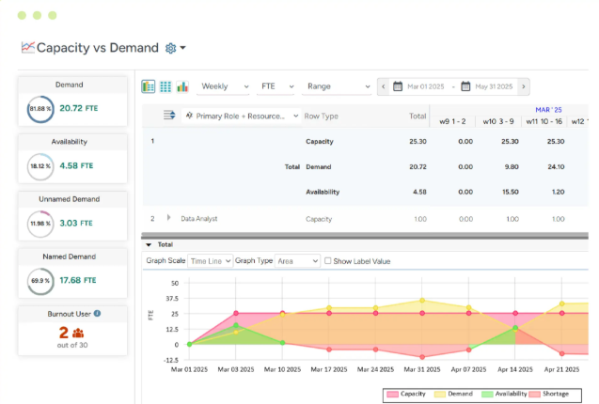The height and width of the screenshot is (404, 599).
Task: Switch to the bar chart view icon
Action: click(182, 86)
